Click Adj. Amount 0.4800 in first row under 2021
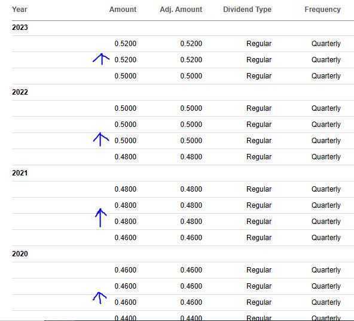This screenshot has height=321, width=354. pyautogui.click(x=191, y=189)
